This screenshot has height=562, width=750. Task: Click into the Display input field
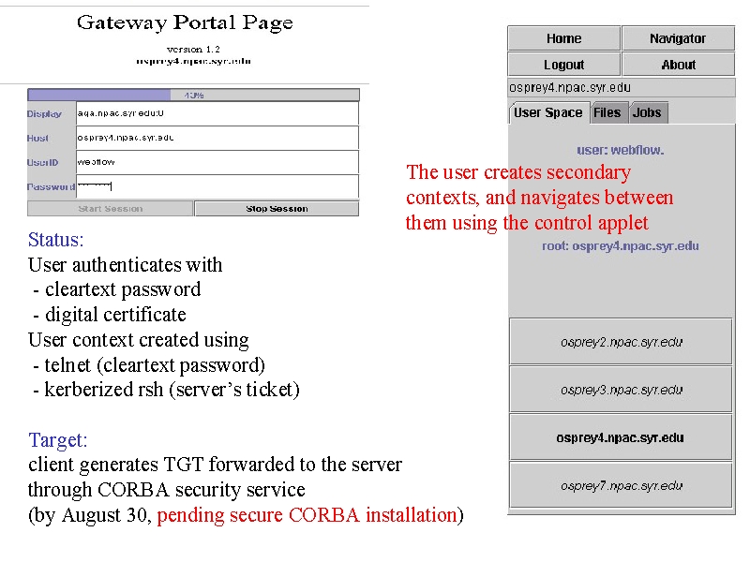tap(217, 113)
